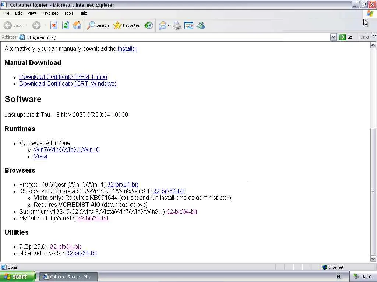Open the Back history dropdown arrow

(26, 25)
